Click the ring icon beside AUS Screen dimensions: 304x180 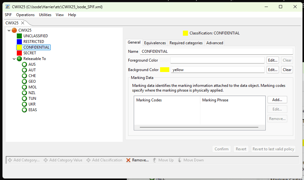click(24, 64)
